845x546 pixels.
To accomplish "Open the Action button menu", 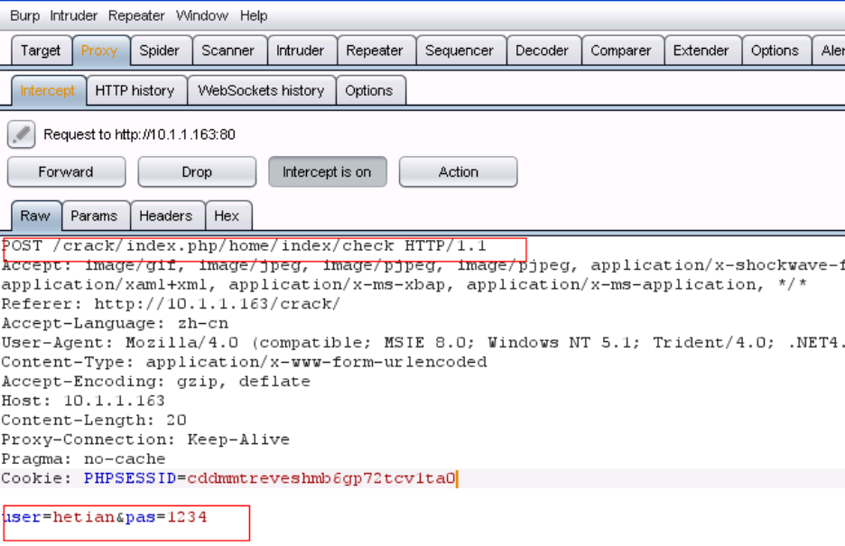I will click(458, 171).
